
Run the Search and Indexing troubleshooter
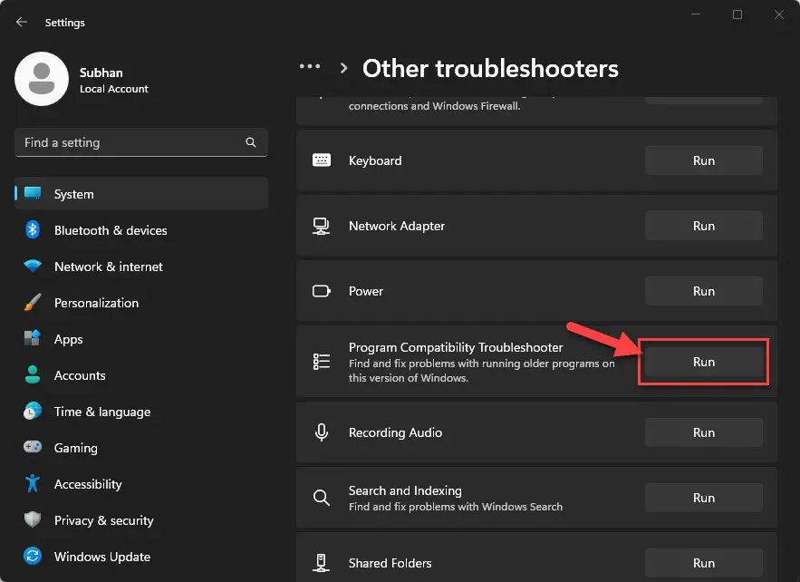pos(704,498)
